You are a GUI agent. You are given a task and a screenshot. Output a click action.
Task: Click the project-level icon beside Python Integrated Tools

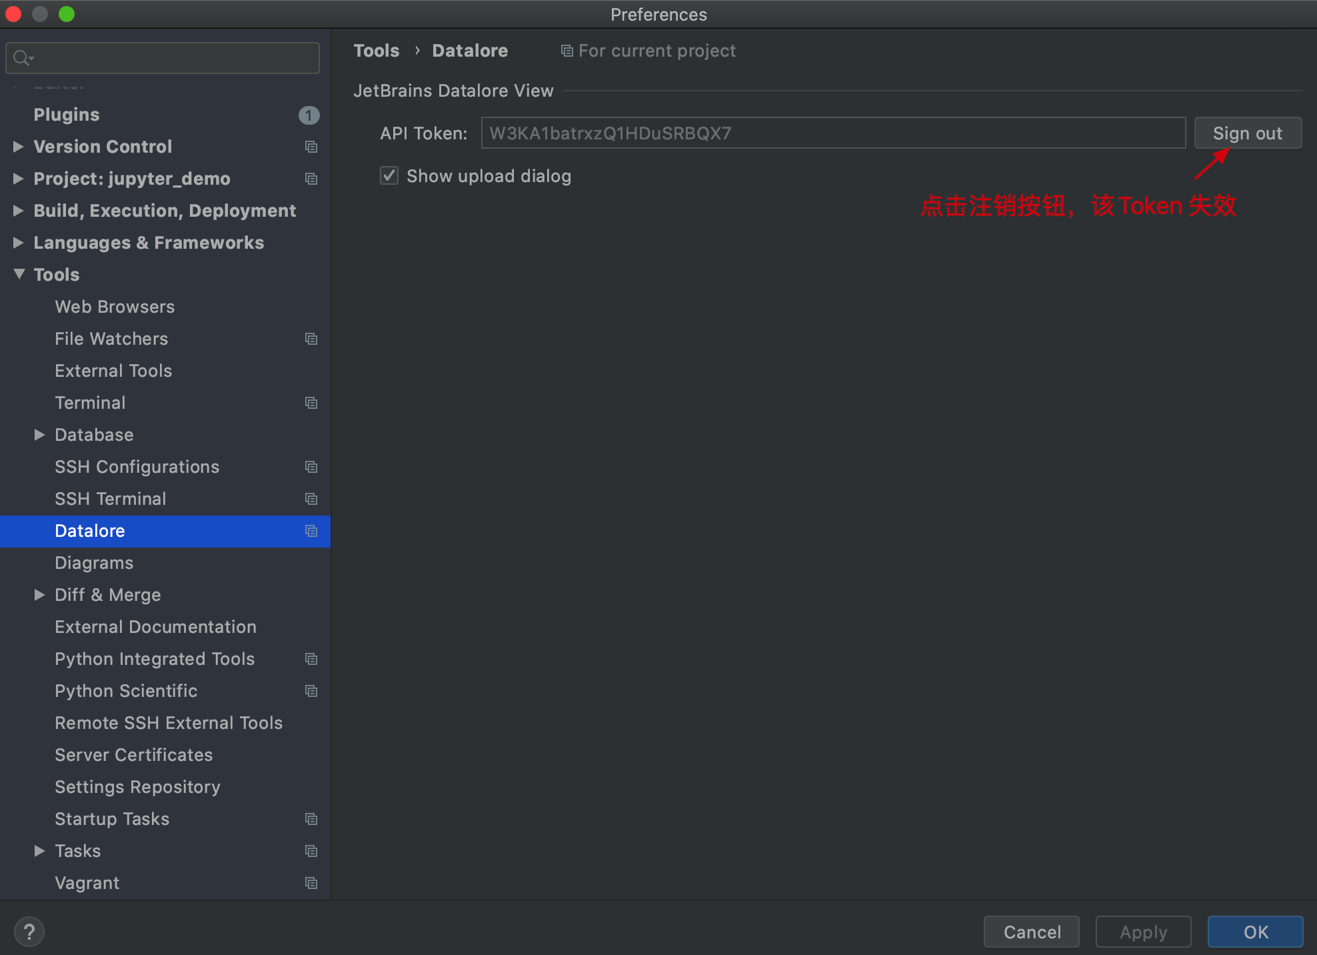[311, 659]
